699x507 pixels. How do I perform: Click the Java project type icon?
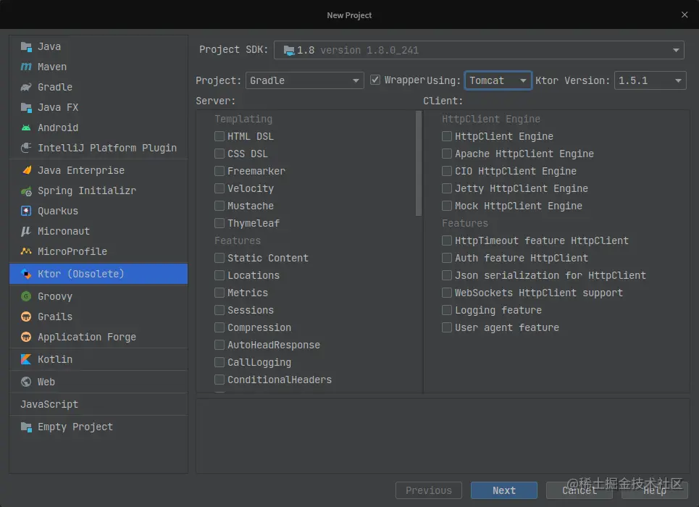pyautogui.click(x=26, y=46)
